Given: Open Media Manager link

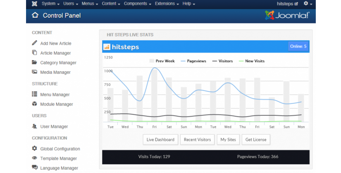Looking at the screenshot, I should [55, 72].
